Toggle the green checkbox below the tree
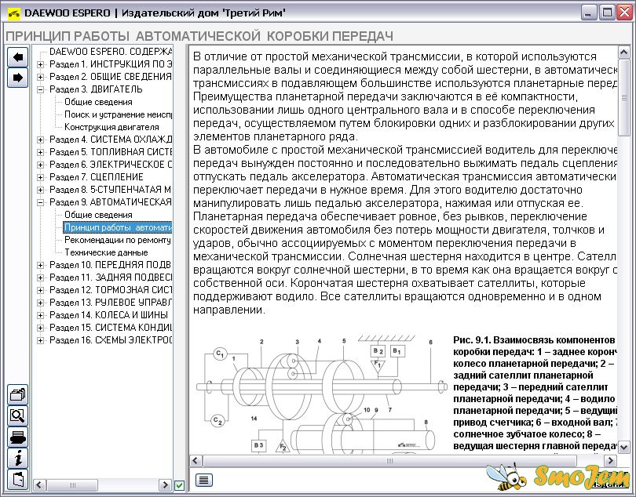Screen dimensions: 636x497 pyautogui.click(x=179, y=484)
